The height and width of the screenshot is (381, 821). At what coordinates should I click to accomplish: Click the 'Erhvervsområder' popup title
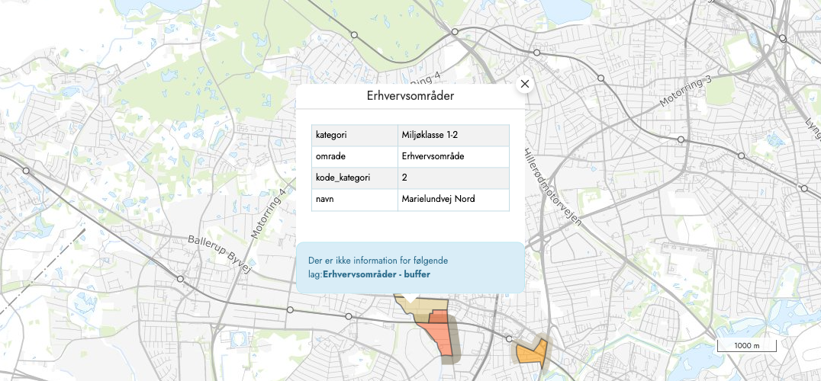pos(410,97)
